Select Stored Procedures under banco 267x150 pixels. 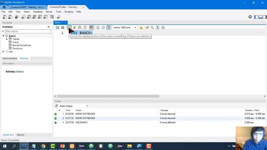(22, 45)
